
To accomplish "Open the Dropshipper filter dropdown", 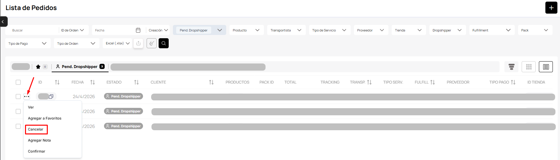I will (x=448, y=30).
